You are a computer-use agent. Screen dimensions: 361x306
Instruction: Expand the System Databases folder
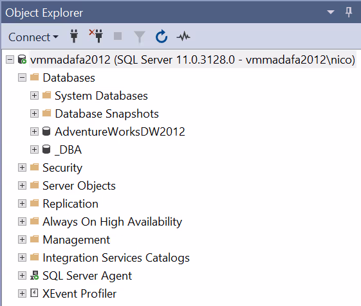34,96
